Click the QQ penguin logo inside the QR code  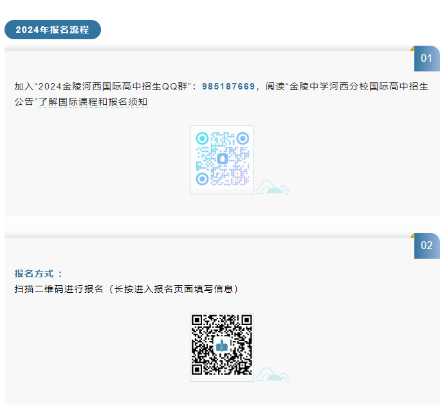tap(223, 159)
